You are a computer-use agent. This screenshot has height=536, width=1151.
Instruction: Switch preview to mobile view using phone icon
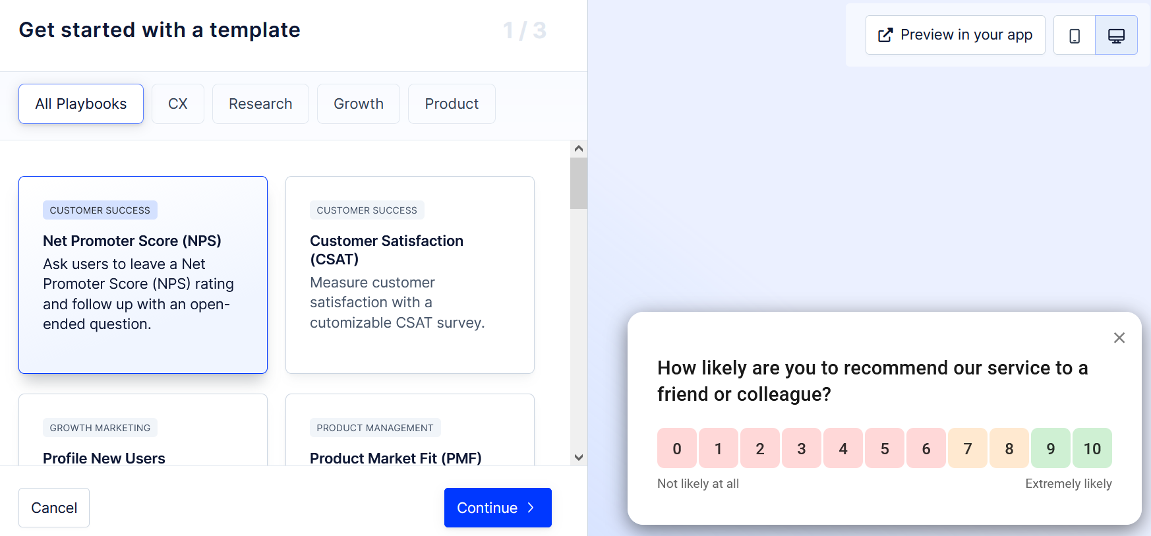1074,34
